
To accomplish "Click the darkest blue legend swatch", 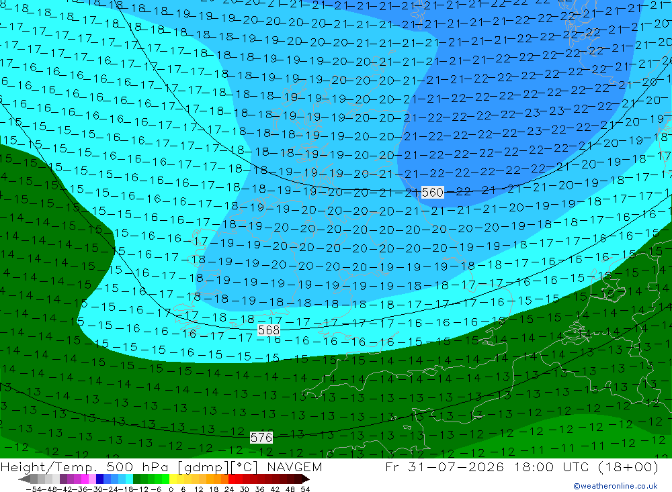I will tap(99, 479).
